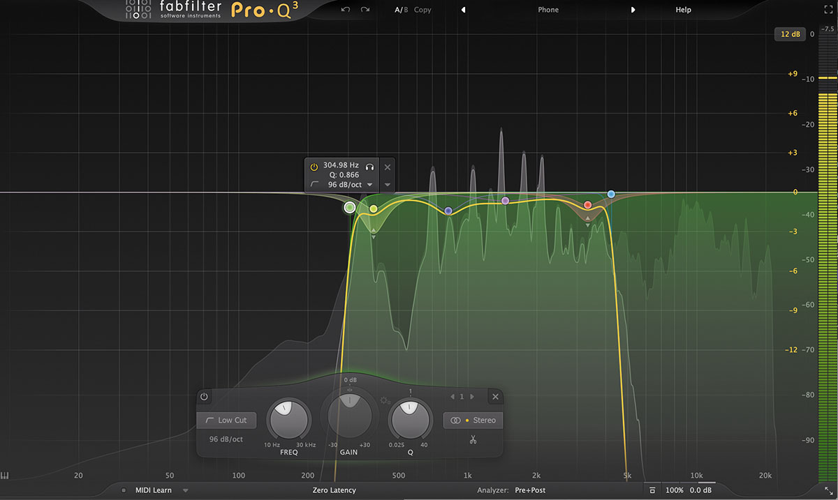
Task: Open the Stereo placement menu
Action: [x=473, y=421]
